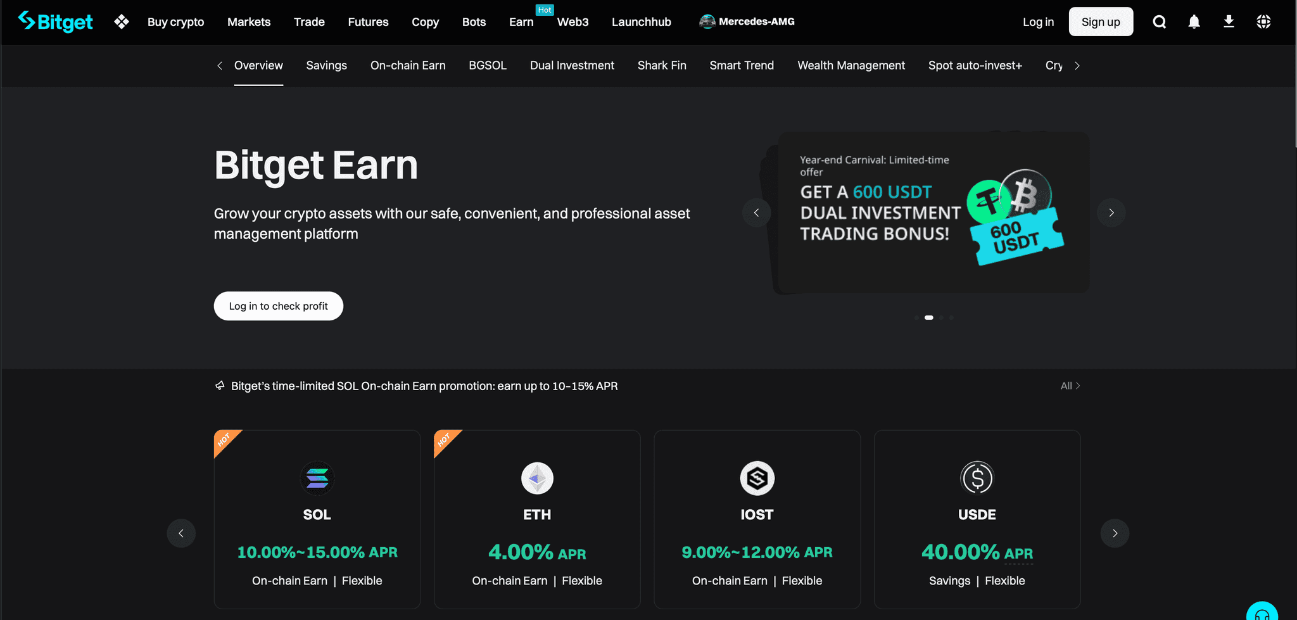Switch to the BGSOL tab
This screenshot has height=620, width=1297.
488,65
